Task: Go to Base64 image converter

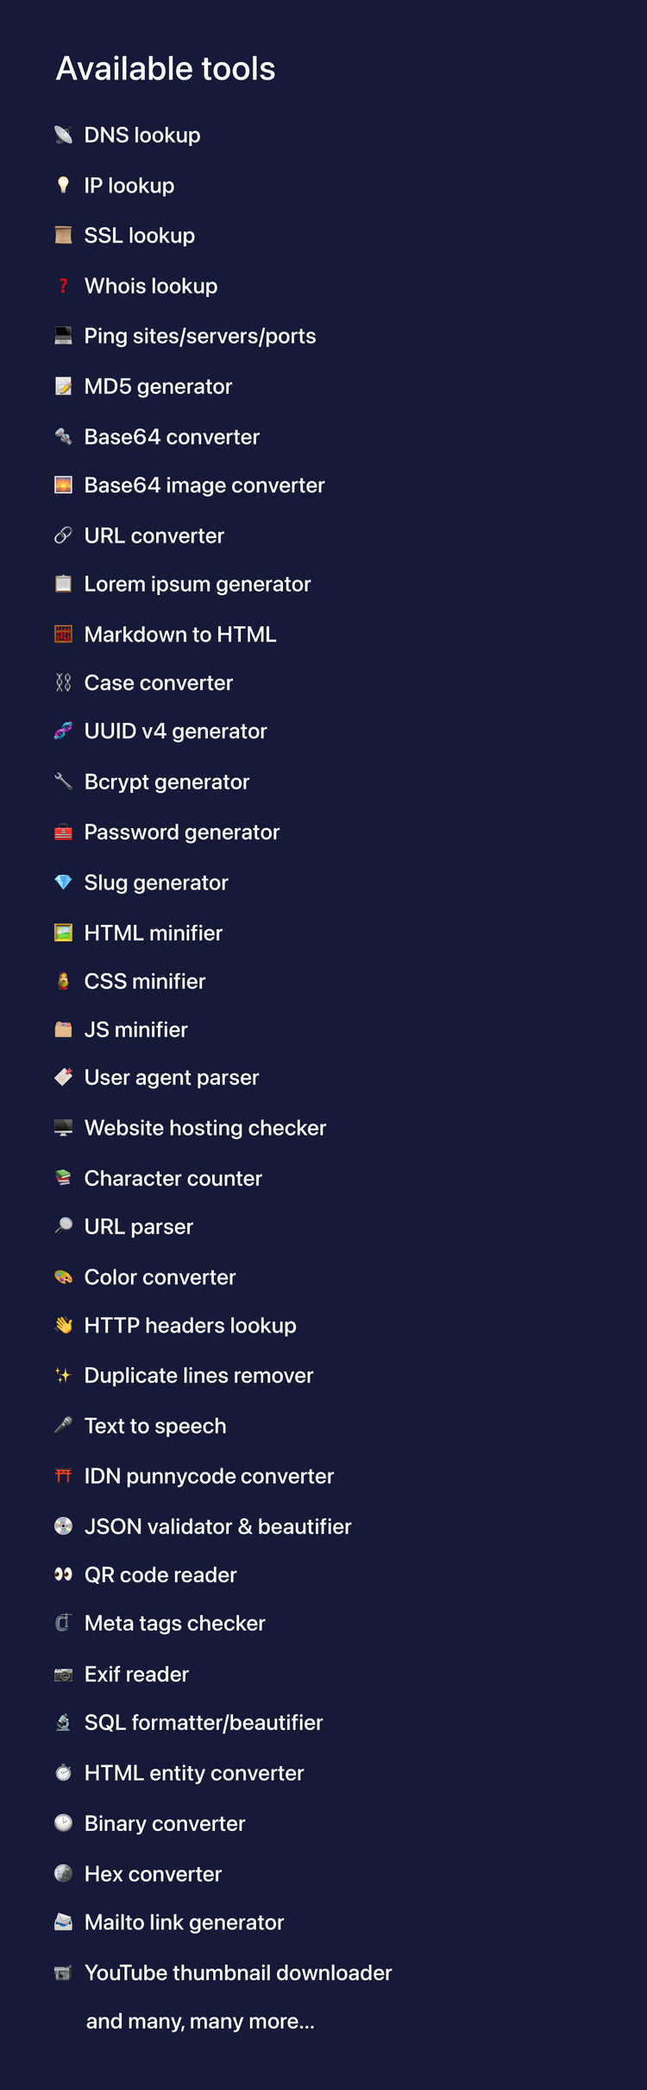Action: click(204, 485)
